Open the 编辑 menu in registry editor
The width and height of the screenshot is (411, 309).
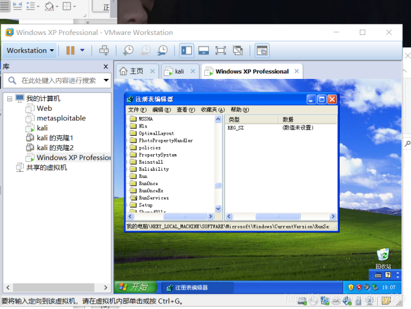(x=162, y=110)
